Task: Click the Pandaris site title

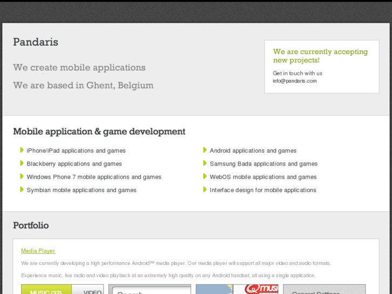Action: [x=36, y=42]
